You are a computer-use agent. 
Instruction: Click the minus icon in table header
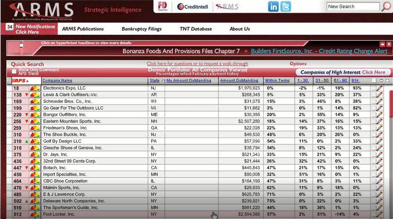381,81
